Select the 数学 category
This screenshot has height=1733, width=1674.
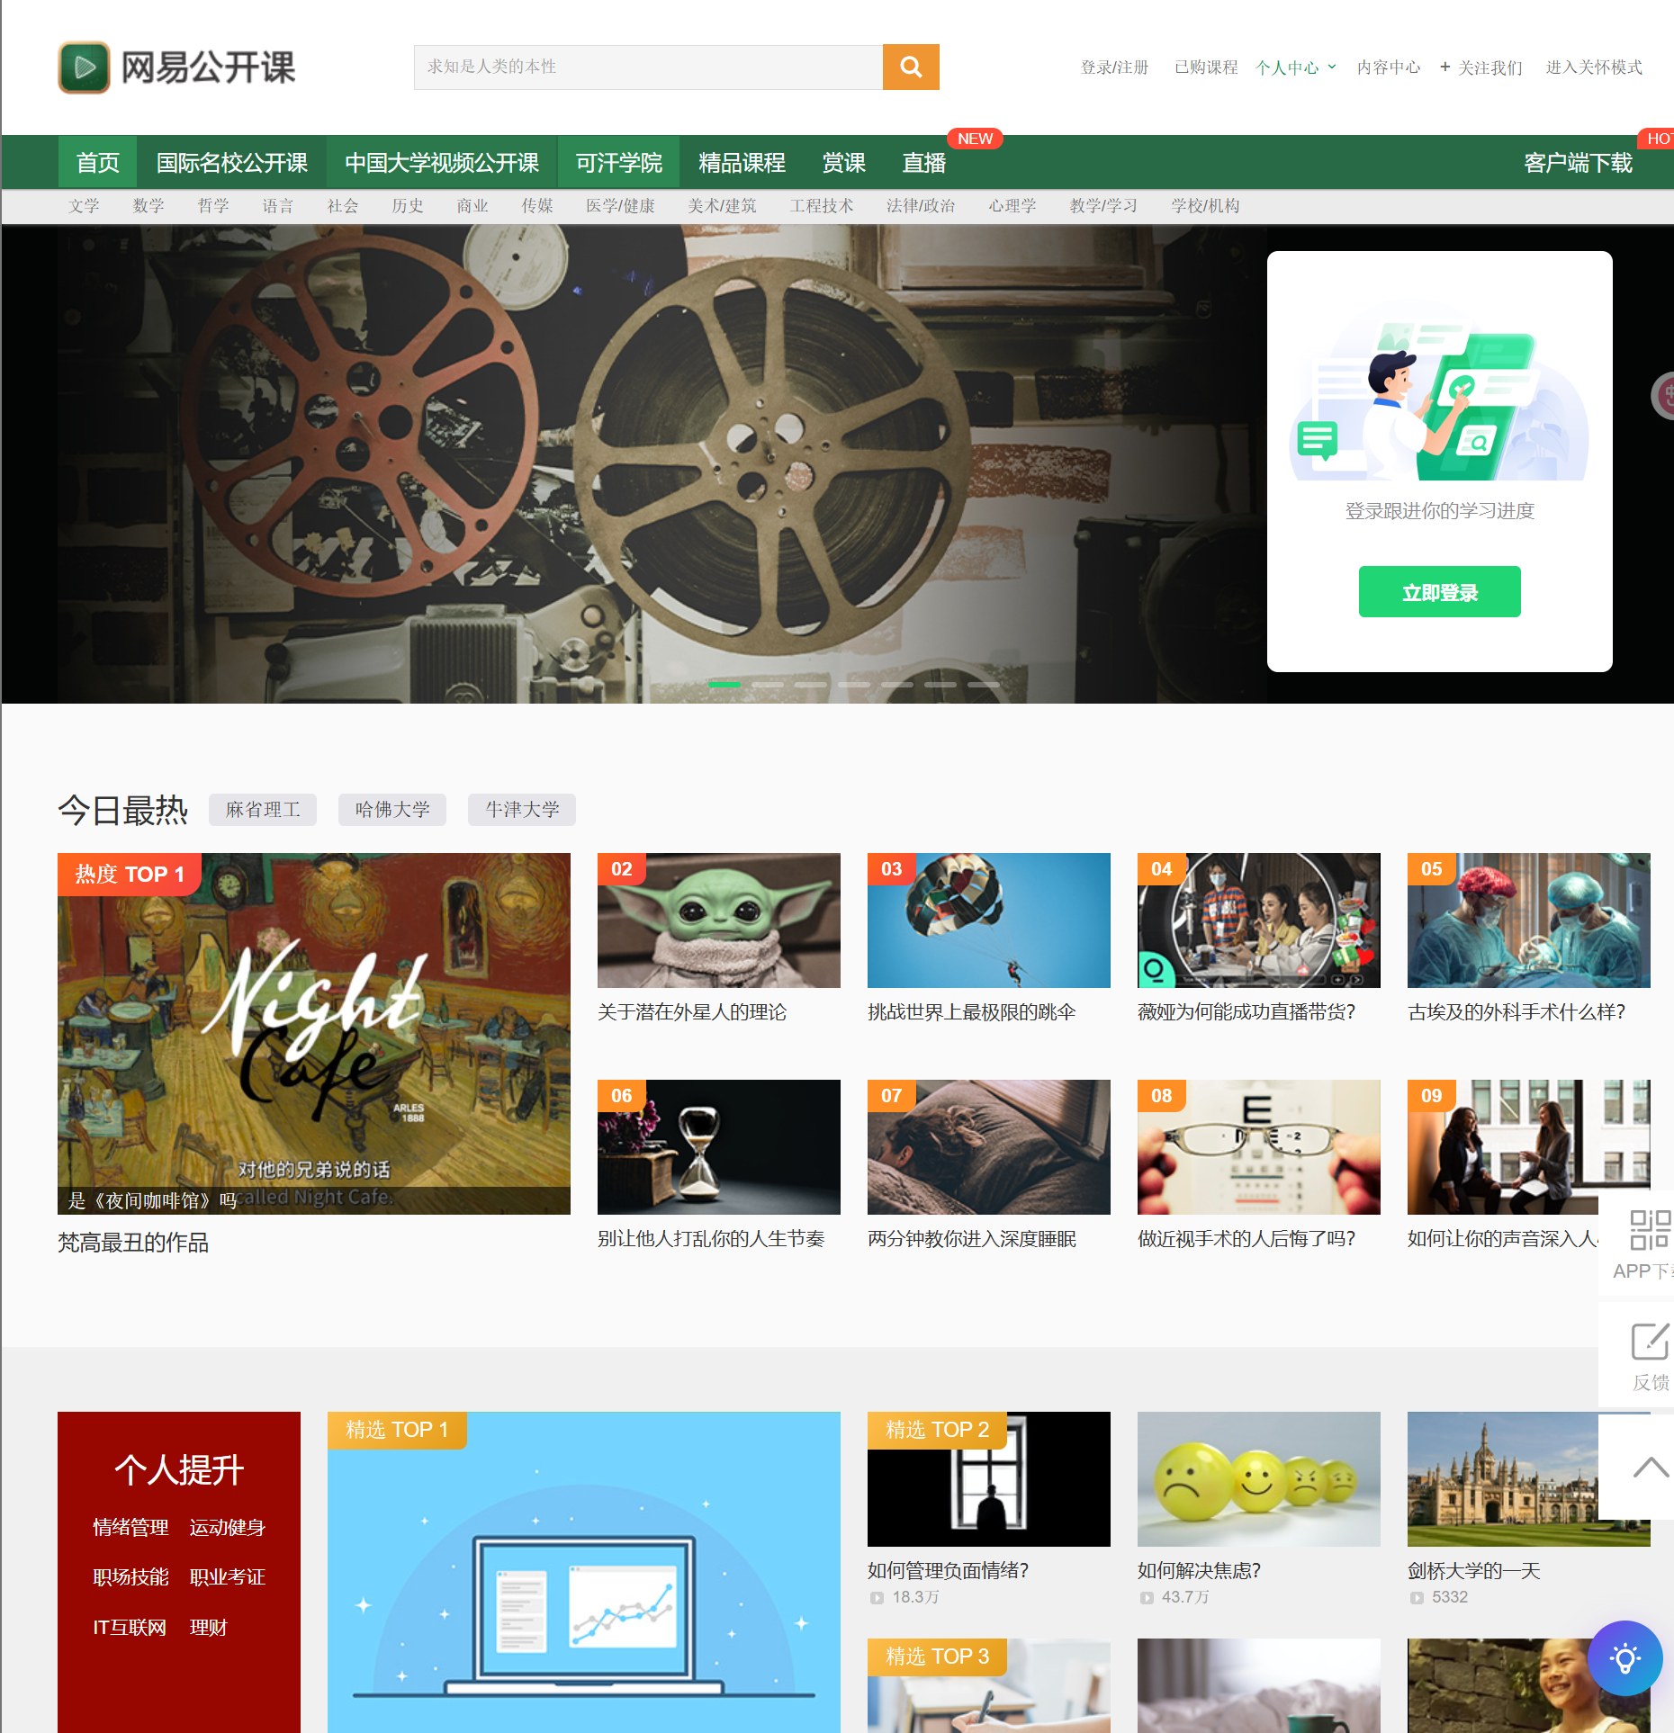[148, 206]
